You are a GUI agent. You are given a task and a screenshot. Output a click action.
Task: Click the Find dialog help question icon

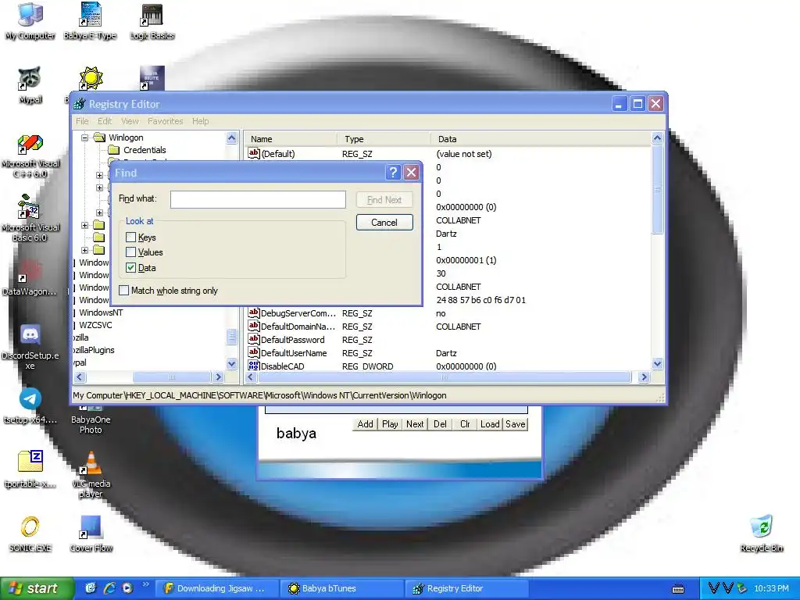pos(393,173)
